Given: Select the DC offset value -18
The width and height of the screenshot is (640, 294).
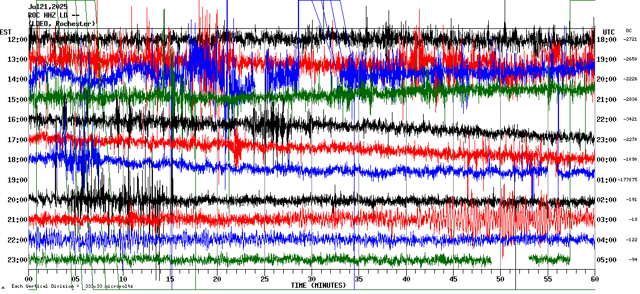Looking at the screenshot, I should pyautogui.click(x=632, y=220).
